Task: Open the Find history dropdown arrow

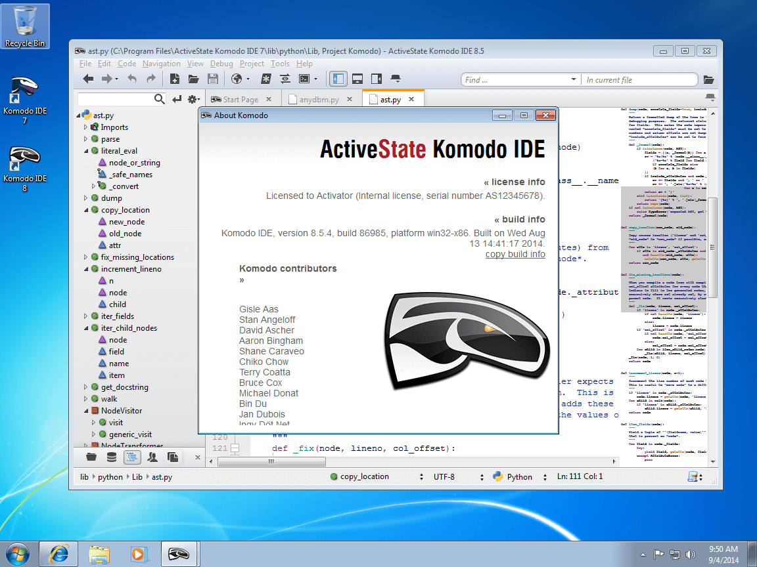Action: pos(574,79)
